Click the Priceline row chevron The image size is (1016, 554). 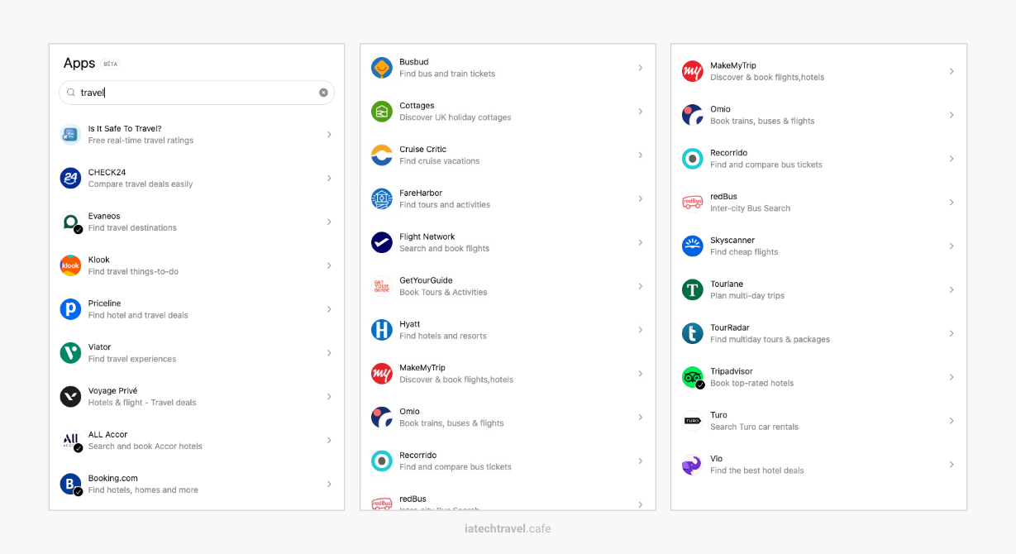click(329, 309)
